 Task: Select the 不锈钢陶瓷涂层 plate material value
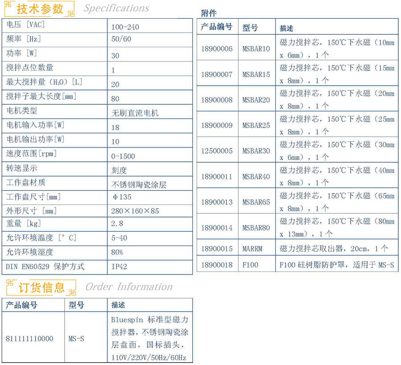(x=139, y=185)
